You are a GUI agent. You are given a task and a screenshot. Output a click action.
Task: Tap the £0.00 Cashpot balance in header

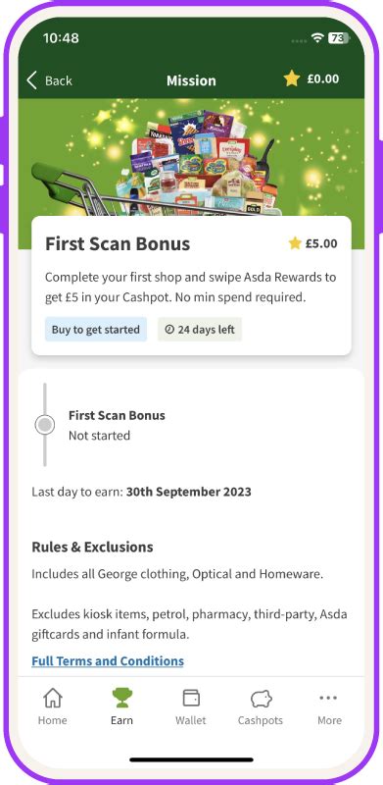click(x=323, y=78)
